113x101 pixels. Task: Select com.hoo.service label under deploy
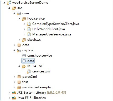tap(40, 56)
